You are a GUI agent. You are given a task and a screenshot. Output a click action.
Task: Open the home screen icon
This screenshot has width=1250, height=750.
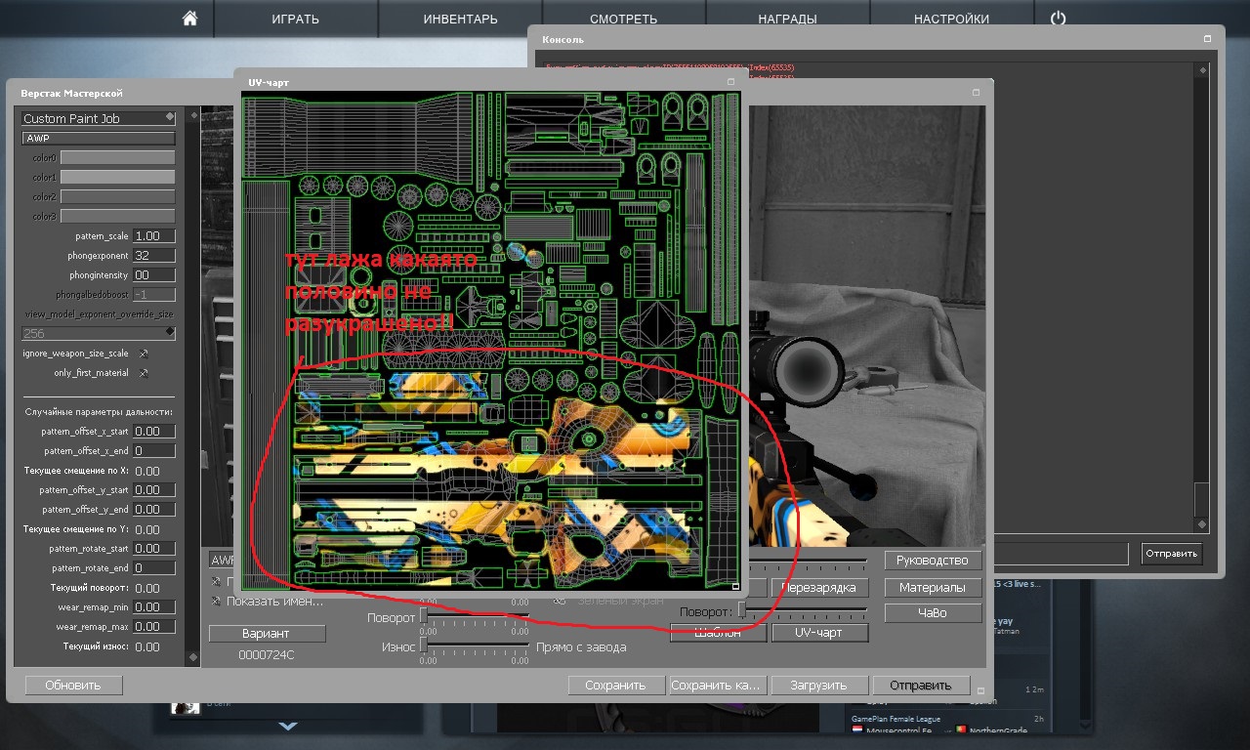pyautogui.click(x=190, y=19)
